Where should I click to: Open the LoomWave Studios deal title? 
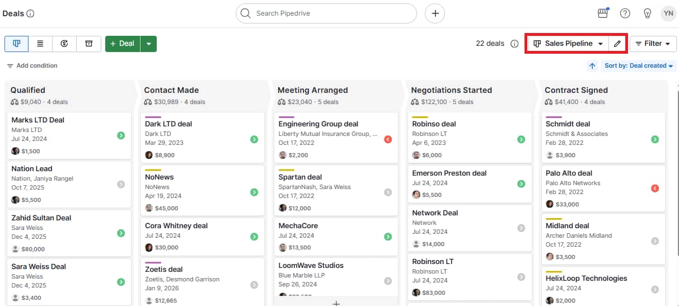[x=311, y=265]
